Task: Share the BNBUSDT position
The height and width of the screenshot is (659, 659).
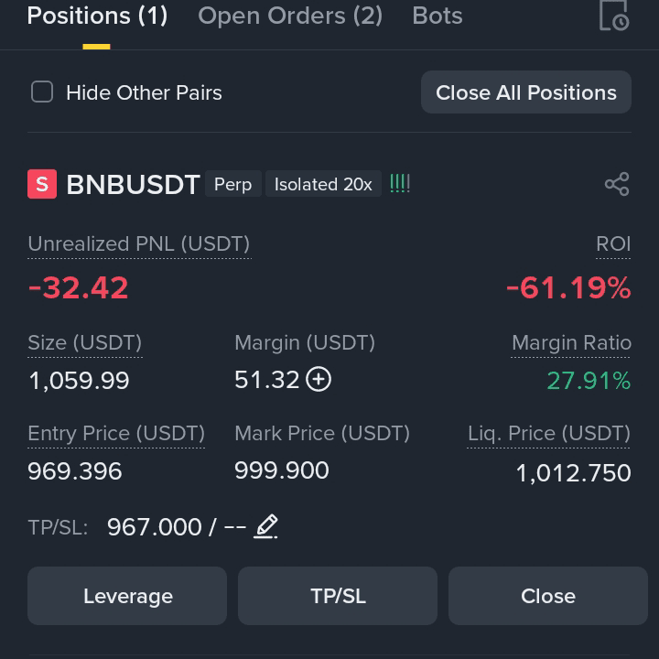Action: [x=617, y=184]
